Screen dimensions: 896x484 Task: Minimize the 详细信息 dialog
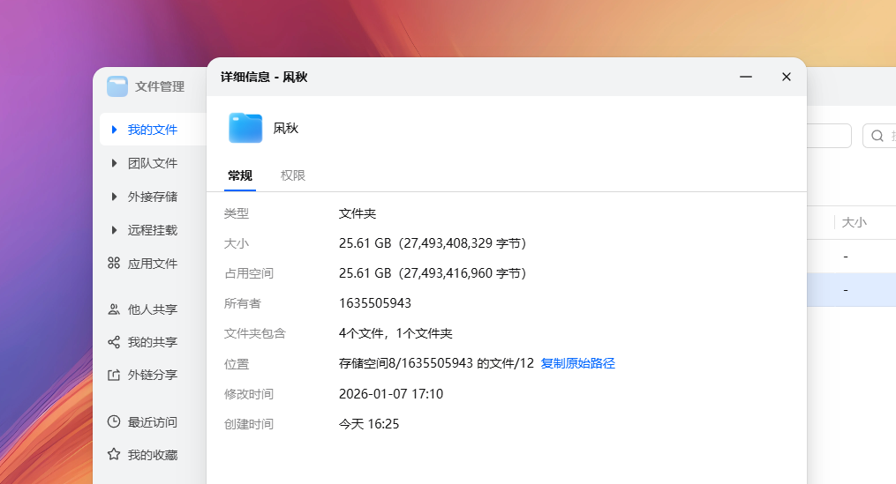click(x=746, y=77)
